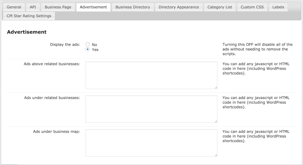303x165 pixels.
Task: Select the Advertisement tab
Action: pyautogui.click(x=93, y=7)
